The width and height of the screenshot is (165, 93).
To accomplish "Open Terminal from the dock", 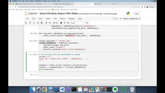I will click(x=74, y=89).
